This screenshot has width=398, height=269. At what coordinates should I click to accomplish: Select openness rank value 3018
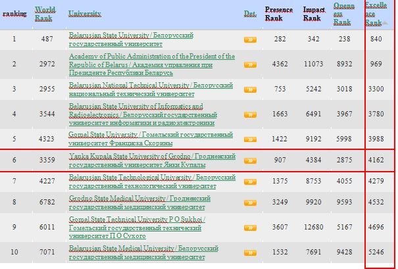(345, 89)
